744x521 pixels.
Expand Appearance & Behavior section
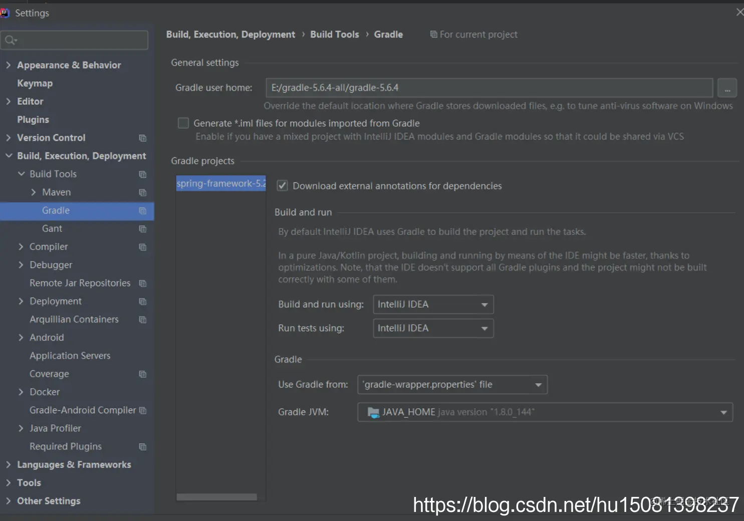coord(8,65)
